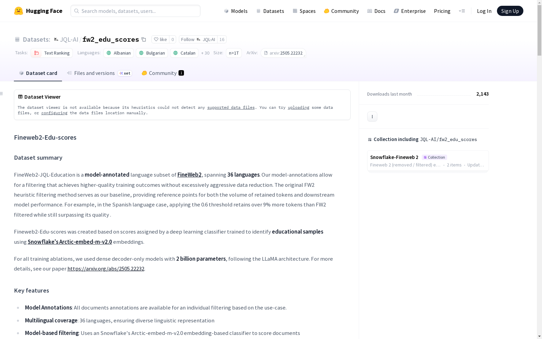Click the Dataset Viewer table icon
The image size is (542, 339).
[x=20, y=97]
